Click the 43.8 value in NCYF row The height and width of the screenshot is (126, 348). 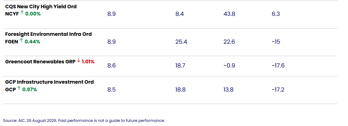[x=230, y=14]
